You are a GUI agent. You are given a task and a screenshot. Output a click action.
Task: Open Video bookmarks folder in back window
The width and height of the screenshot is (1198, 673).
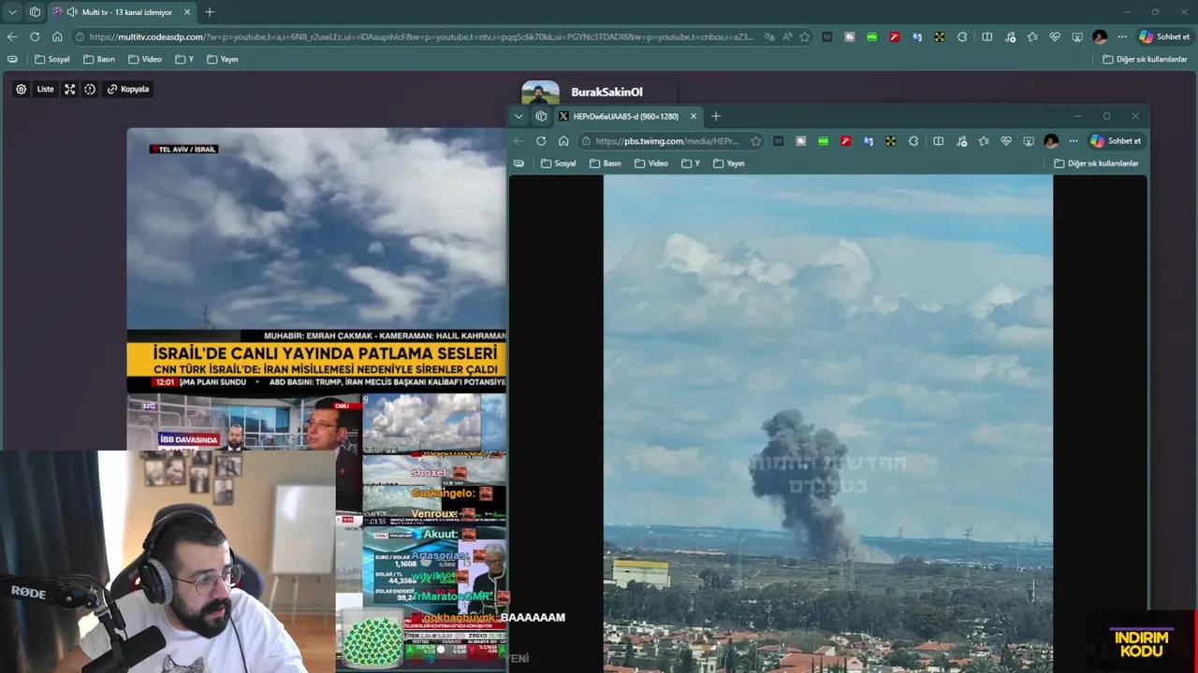tap(145, 59)
